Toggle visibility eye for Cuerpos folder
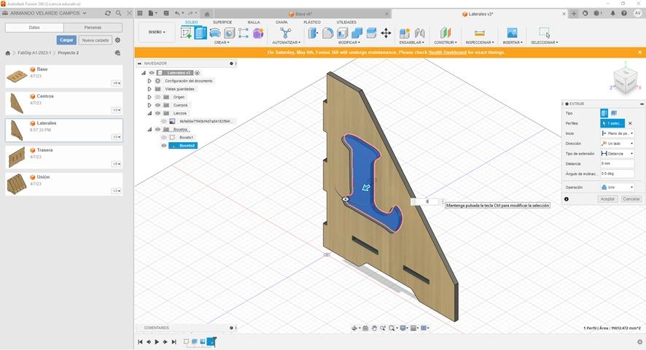The image size is (646, 350). (x=157, y=105)
